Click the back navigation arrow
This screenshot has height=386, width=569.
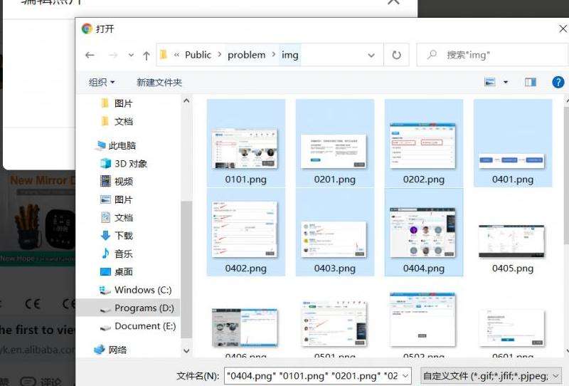point(90,55)
